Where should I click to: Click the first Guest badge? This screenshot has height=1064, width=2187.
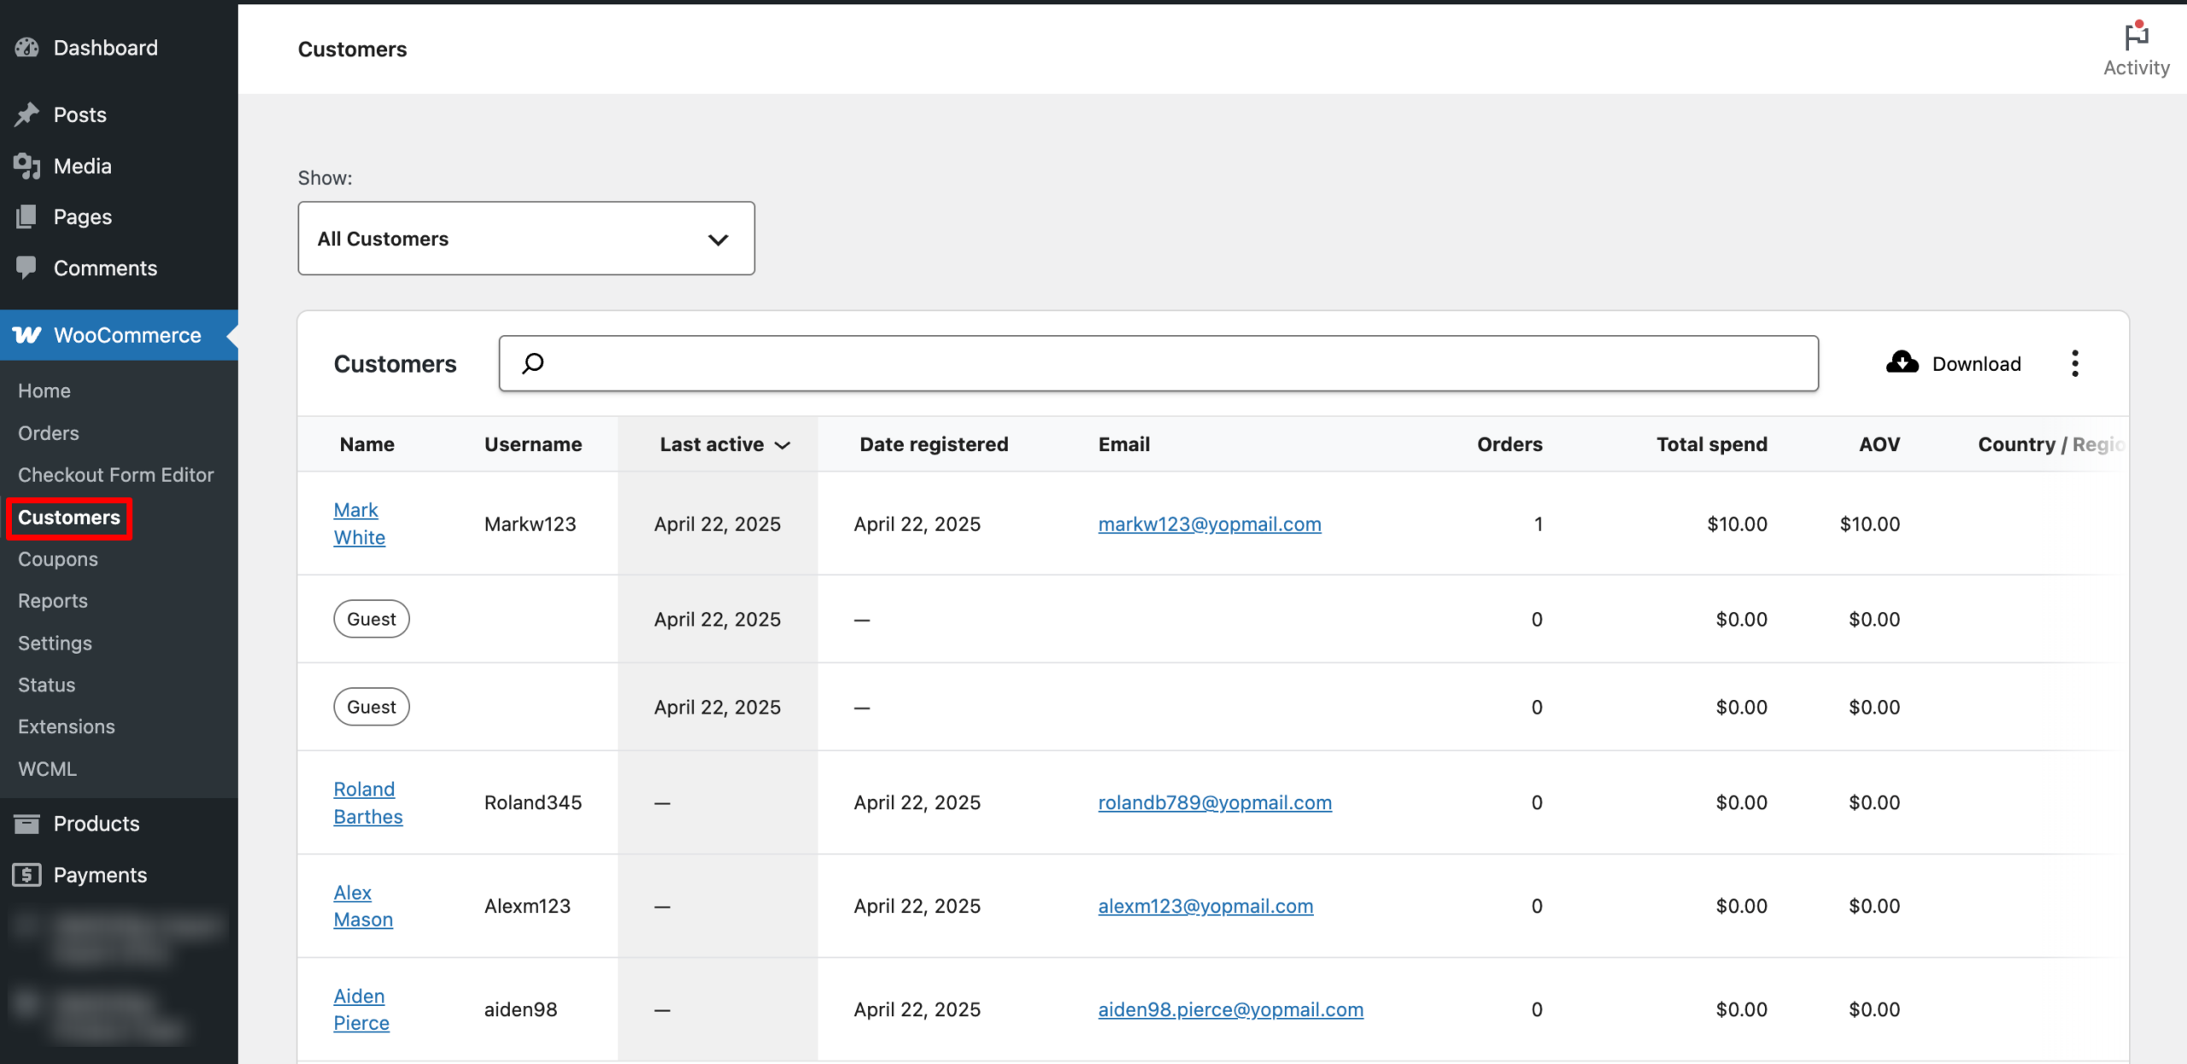tap(372, 619)
